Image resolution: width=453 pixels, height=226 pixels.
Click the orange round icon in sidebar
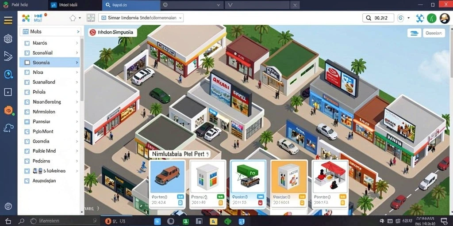[x=8, y=110]
